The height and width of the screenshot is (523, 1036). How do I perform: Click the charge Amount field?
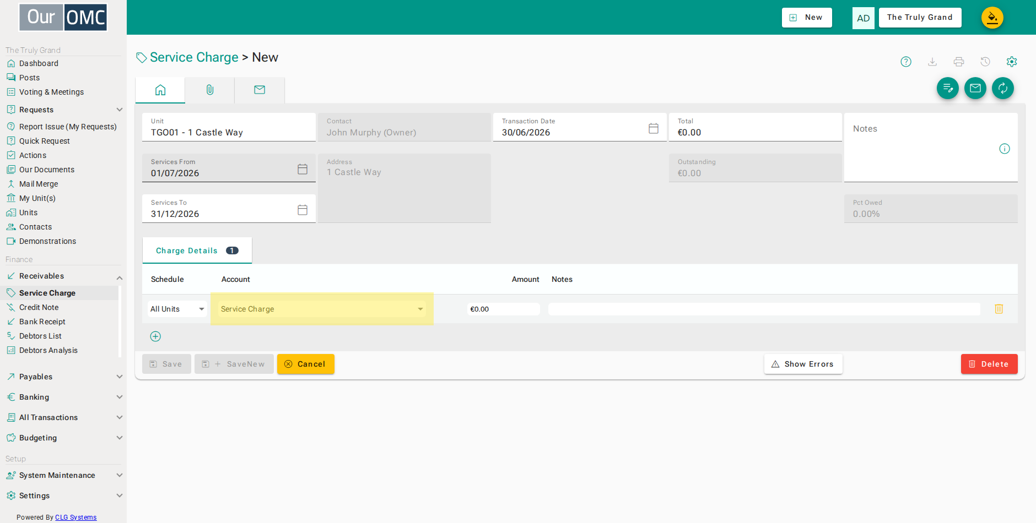coord(504,309)
